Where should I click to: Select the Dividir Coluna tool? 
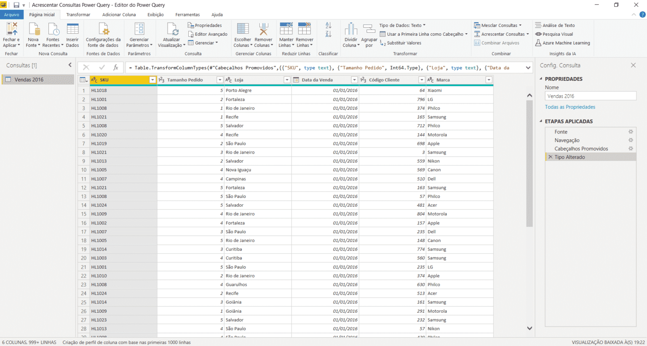(x=350, y=36)
